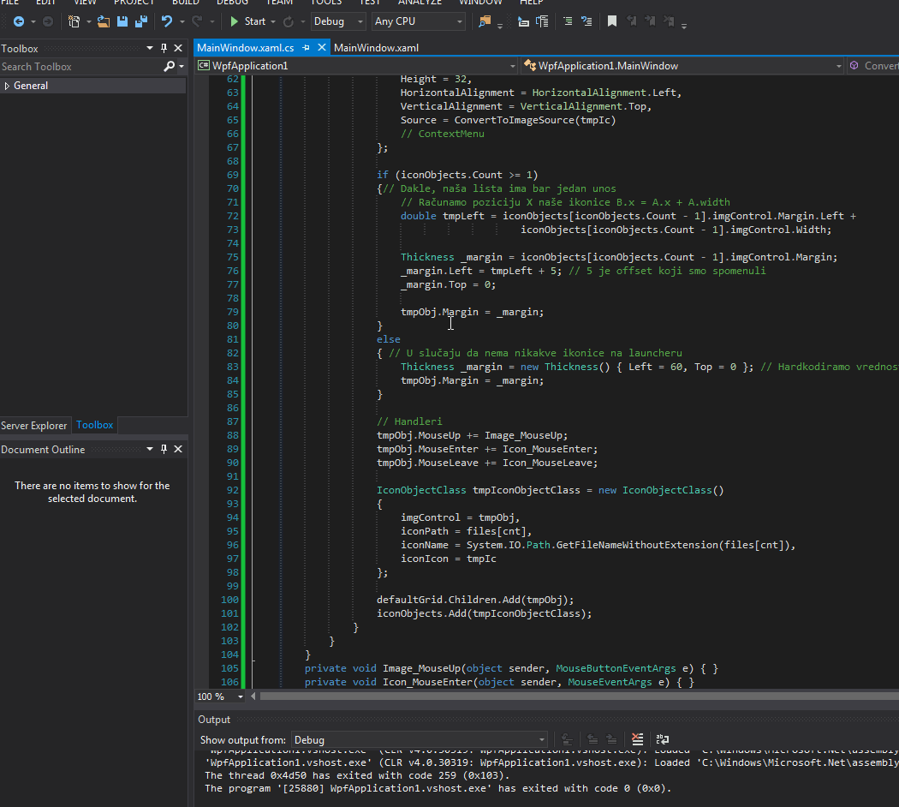Clear all output text icon
Image resolution: width=899 pixels, height=807 pixels.
(637, 739)
